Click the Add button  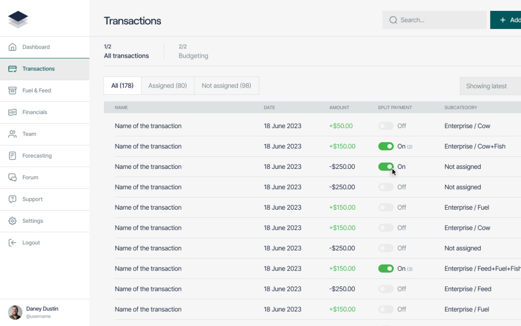[506, 20]
